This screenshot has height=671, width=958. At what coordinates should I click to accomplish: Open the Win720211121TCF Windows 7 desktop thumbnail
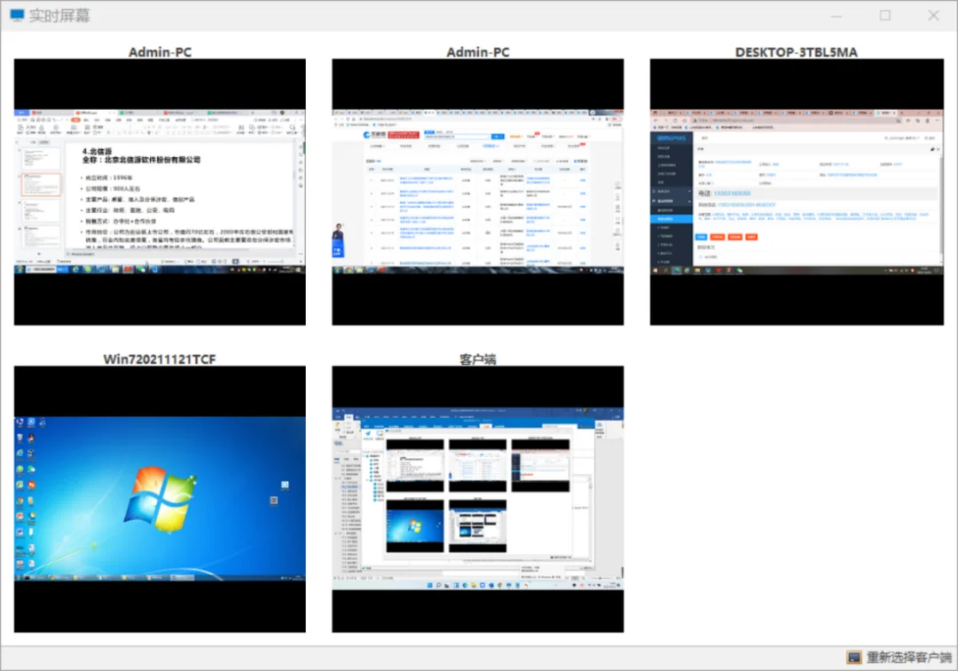click(160, 499)
